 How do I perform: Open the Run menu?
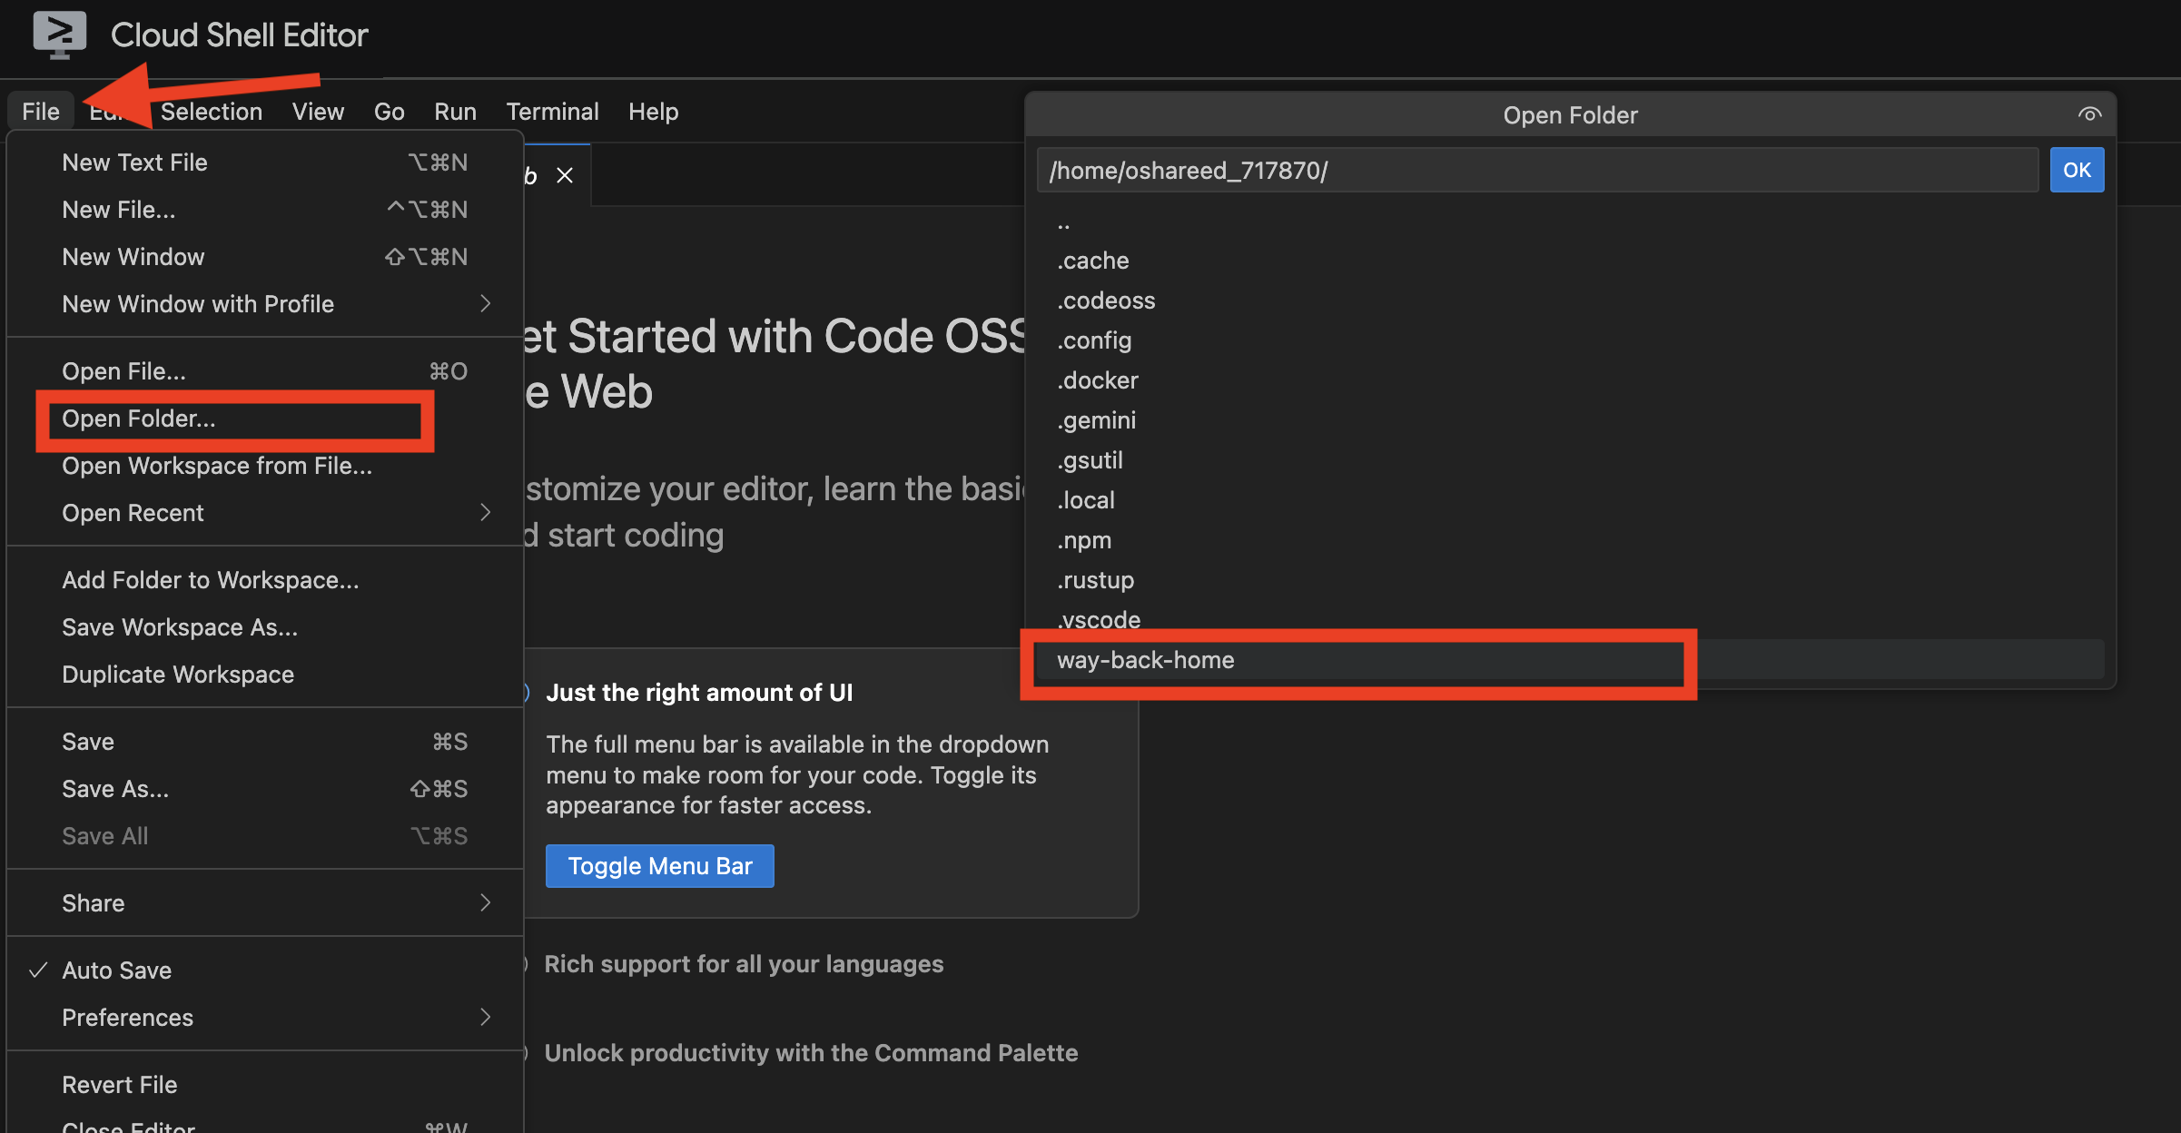(x=455, y=112)
